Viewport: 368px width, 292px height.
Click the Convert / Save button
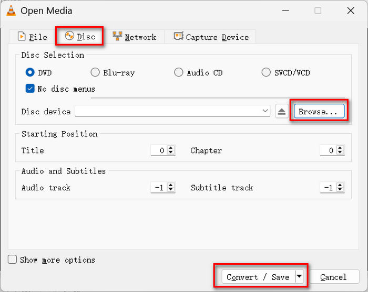tap(258, 277)
